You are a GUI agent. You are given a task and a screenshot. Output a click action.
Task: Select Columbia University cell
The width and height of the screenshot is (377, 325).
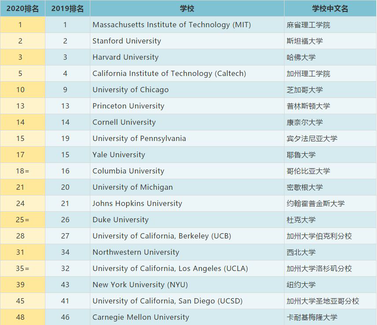187,171
